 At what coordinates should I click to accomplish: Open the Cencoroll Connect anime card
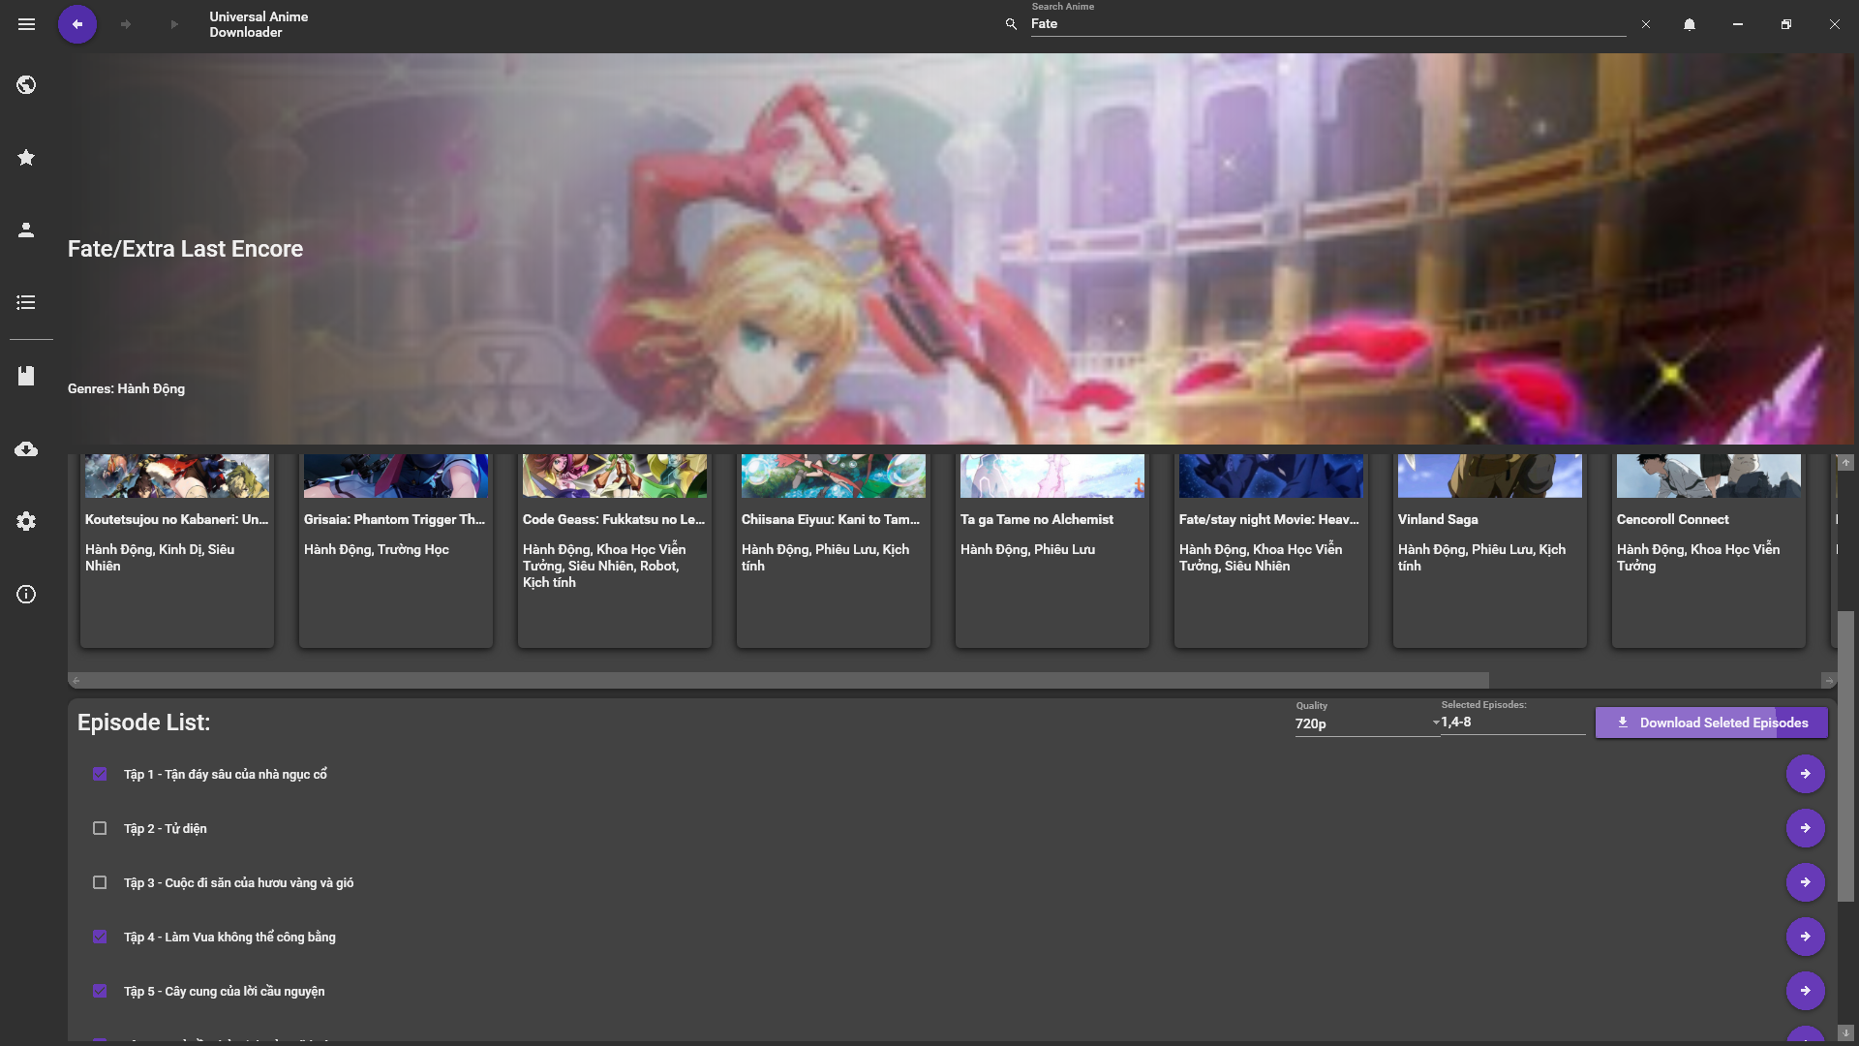(x=1708, y=549)
